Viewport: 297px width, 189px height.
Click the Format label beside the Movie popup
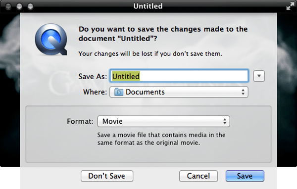(80, 121)
